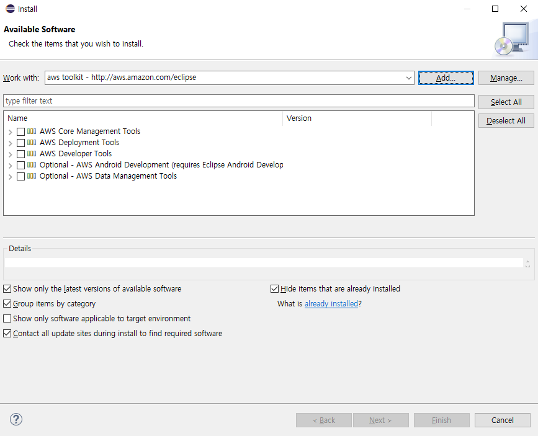Toggle Group items by category checkbox
Viewport: 538px width, 436px height.
7,304
